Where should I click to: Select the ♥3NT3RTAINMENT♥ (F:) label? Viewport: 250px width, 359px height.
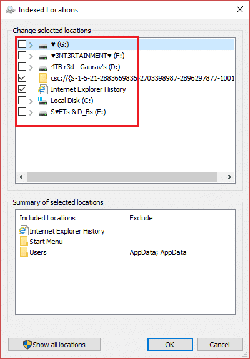[x=87, y=56]
